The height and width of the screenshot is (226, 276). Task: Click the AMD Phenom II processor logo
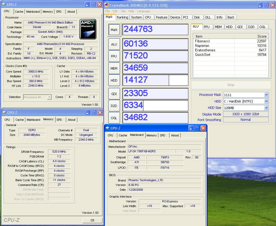[88, 29]
